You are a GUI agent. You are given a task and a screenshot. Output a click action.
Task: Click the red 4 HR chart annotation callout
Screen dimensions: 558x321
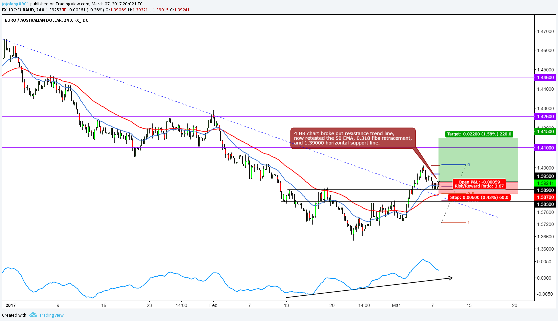[353, 138]
